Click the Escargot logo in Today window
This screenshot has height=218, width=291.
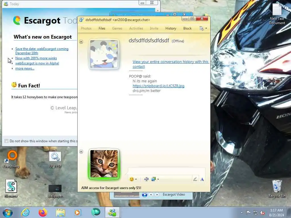(x=17, y=20)
